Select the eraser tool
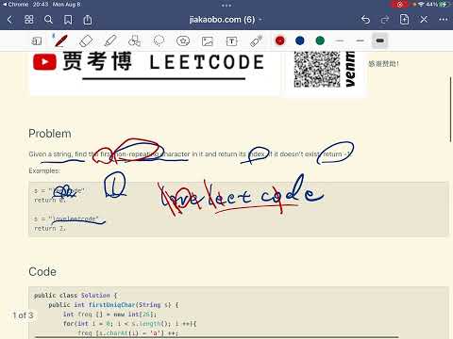The width and height of the screenshot is (453, 339). click(x=86, y=40)
